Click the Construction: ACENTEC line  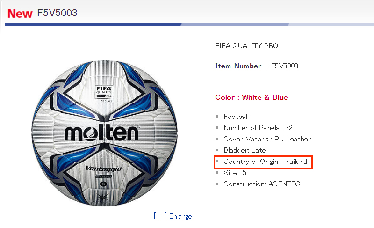click(262, 184)
